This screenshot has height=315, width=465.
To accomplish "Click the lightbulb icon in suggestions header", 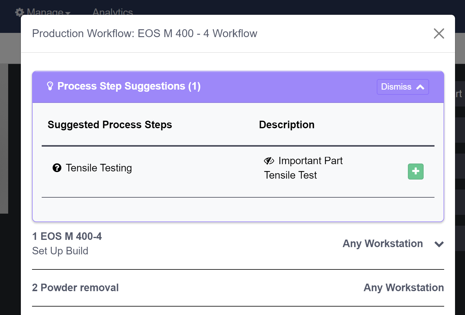I will pos(50,86).
